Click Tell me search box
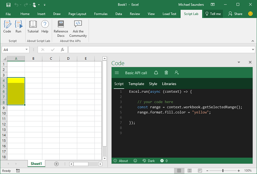 pos(213,14)
